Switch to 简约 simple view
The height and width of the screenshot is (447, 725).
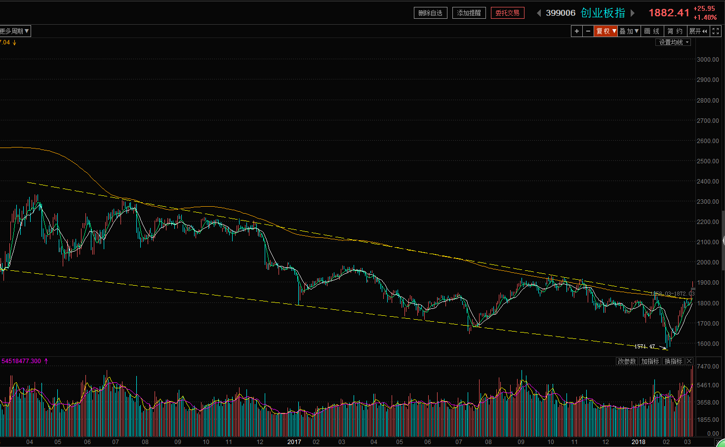click(x=676, y=31)
